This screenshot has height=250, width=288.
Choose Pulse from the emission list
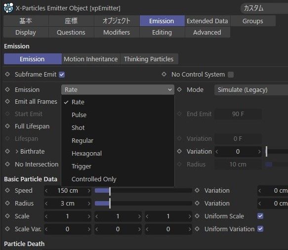118,115
